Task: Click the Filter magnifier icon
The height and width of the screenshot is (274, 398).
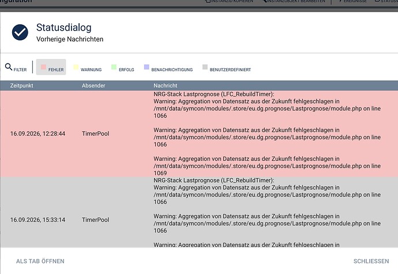Action: (9, 67)
